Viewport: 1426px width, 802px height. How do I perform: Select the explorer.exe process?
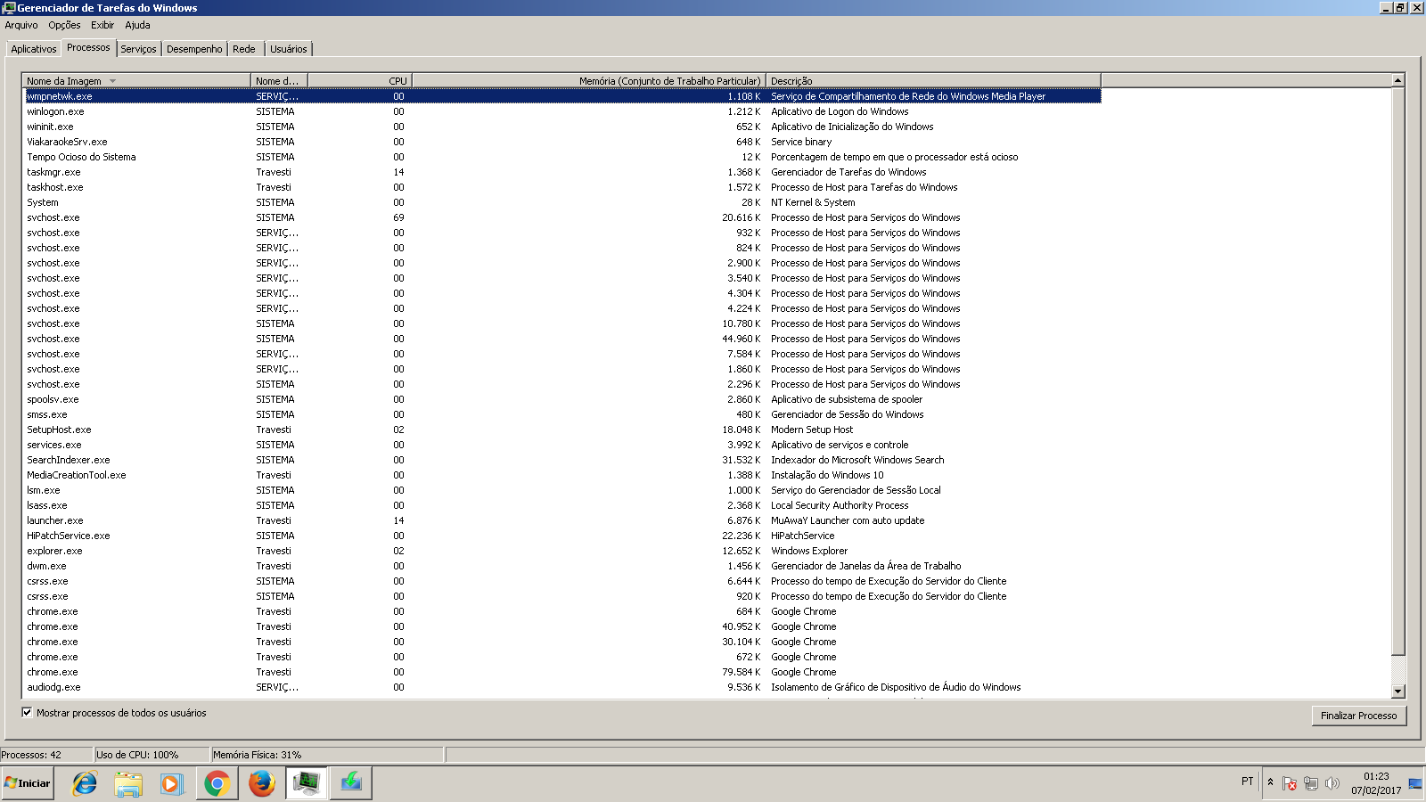(562, 551)
